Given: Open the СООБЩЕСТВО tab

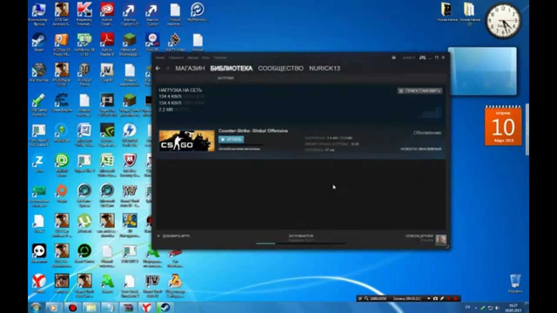Looking at the screenshot, I should [281, 68].
